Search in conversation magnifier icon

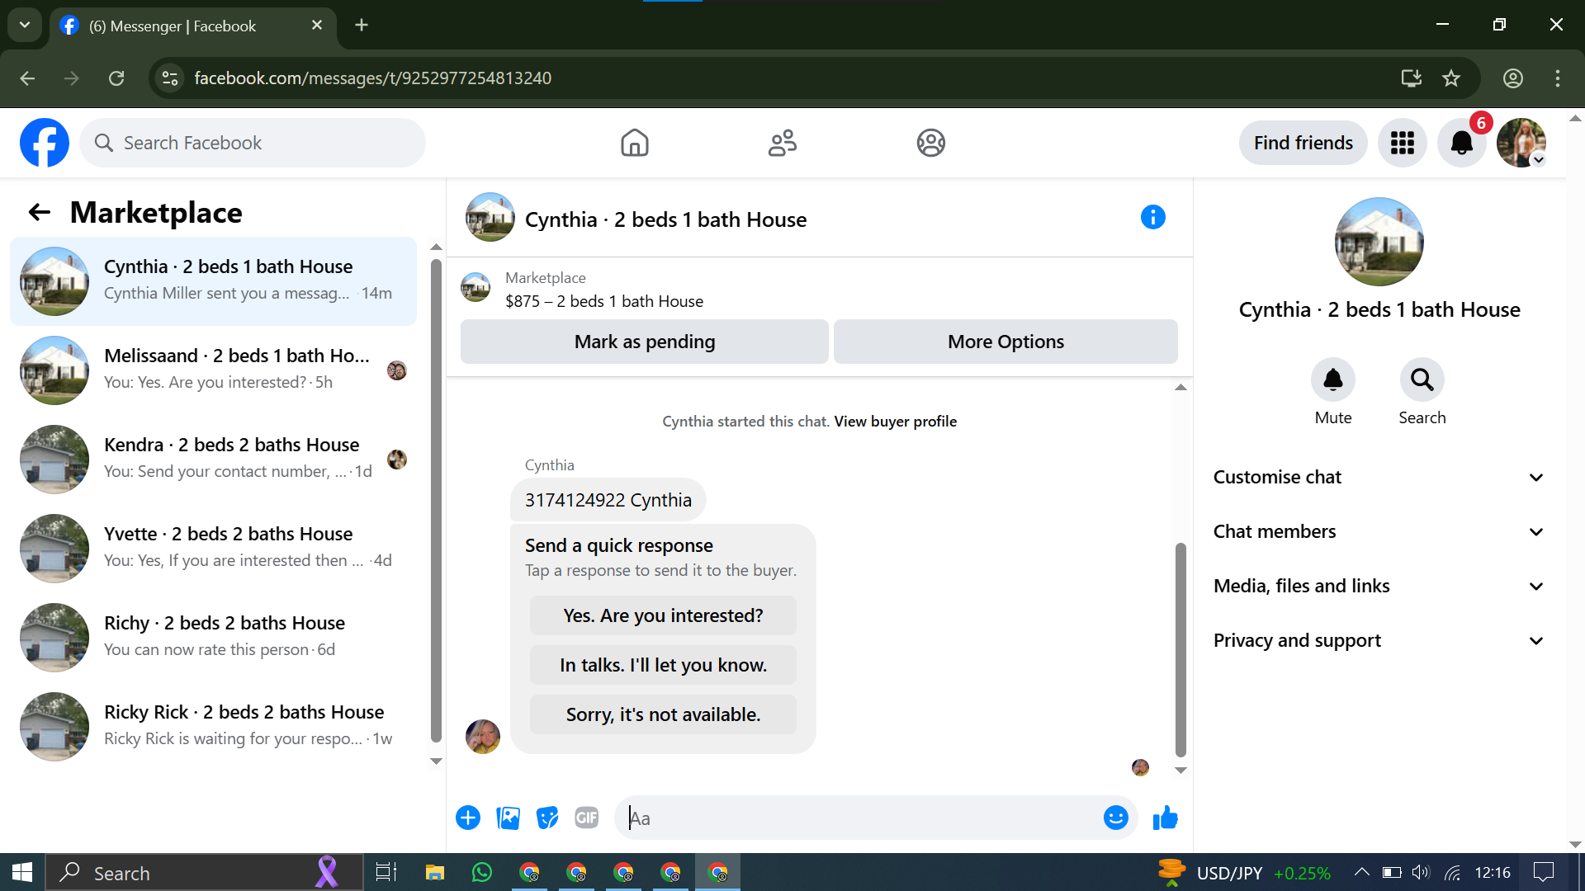tap(1422, 379)
